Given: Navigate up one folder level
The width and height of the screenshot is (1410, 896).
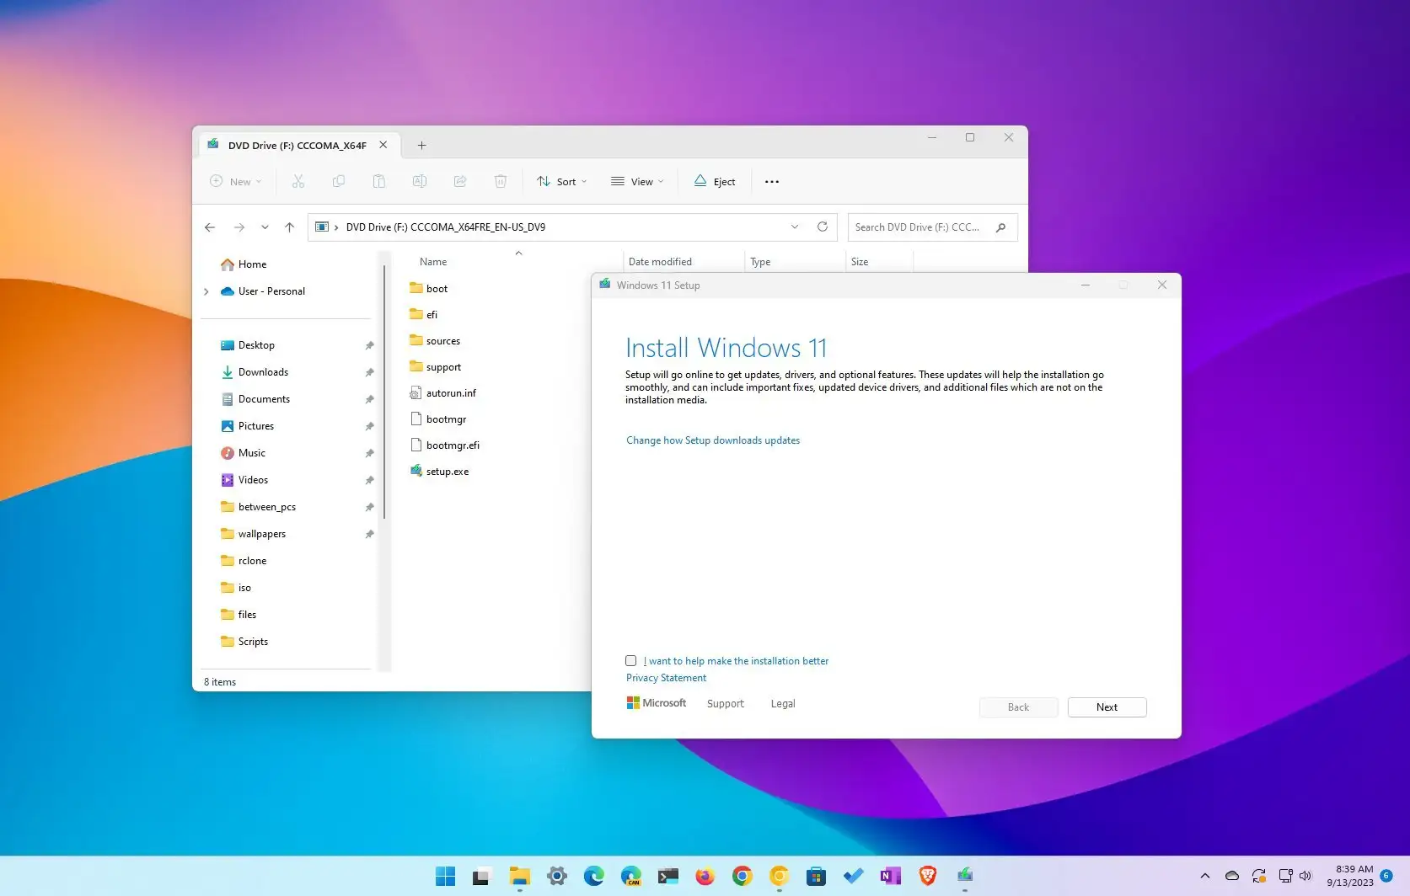Looking at the screenshot, I should point(289,227).
